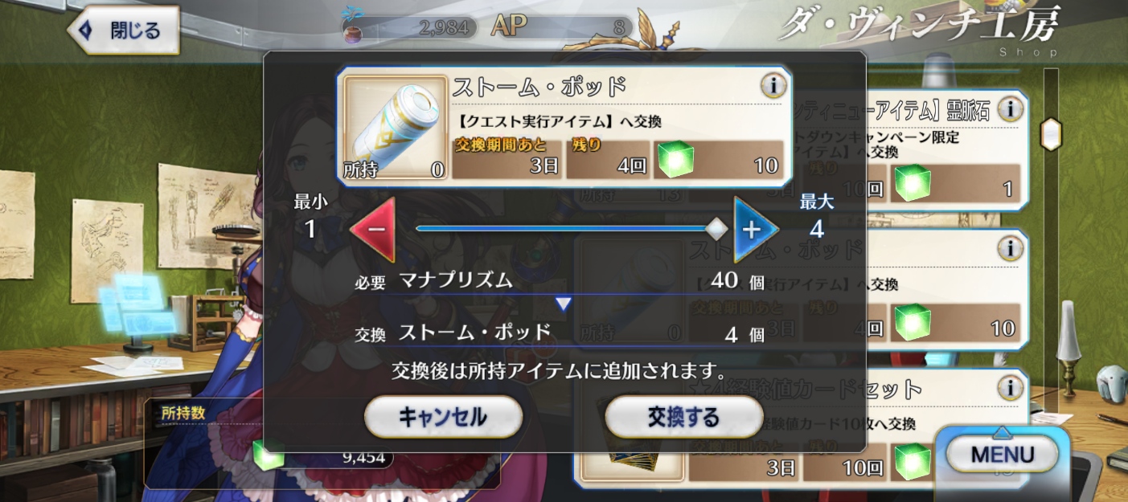The image size is (1128, 502).
Task: Open the MENU button
Action: [x=1002, y=455]
